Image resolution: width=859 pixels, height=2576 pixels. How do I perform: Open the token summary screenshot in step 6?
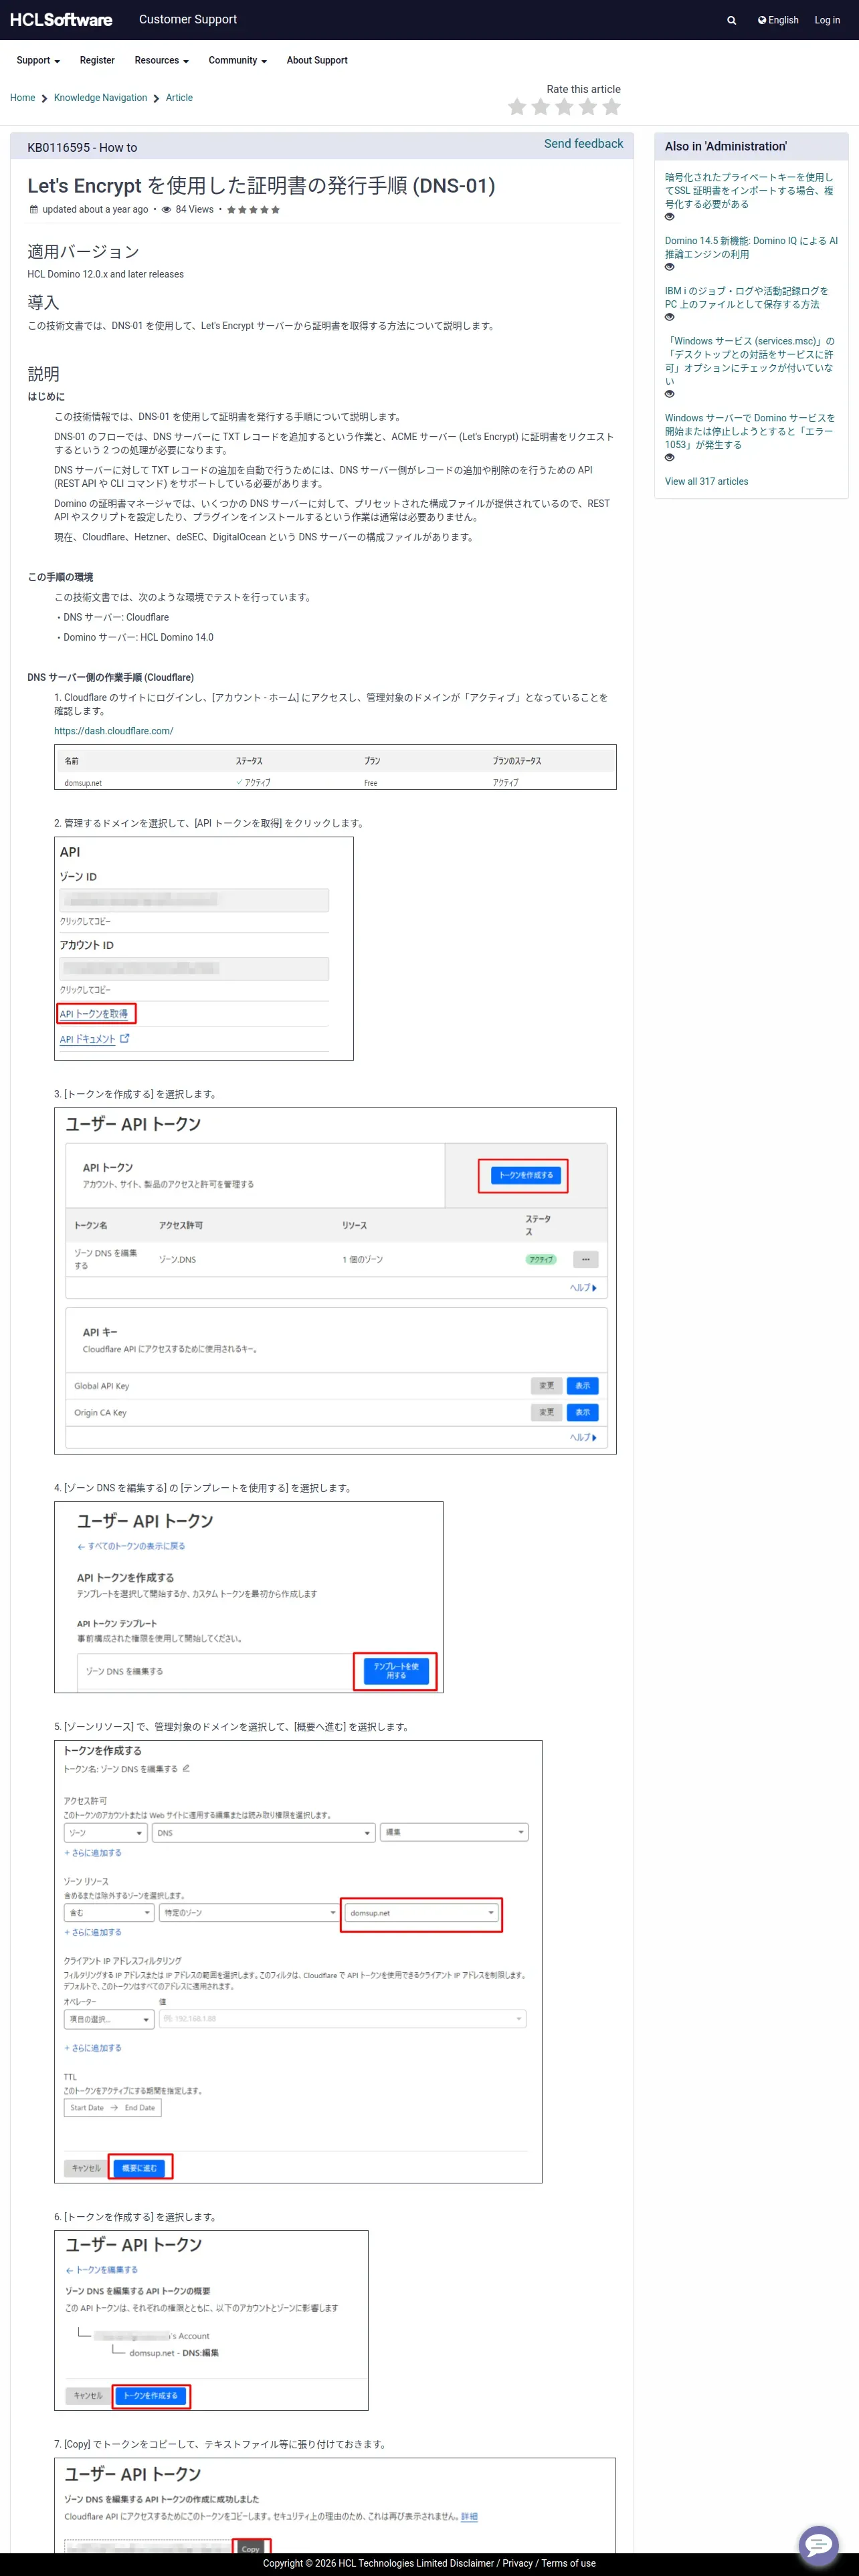[211, 2321]
